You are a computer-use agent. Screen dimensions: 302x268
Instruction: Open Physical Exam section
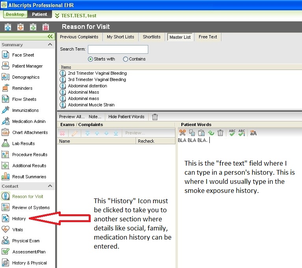coord(26,241)
